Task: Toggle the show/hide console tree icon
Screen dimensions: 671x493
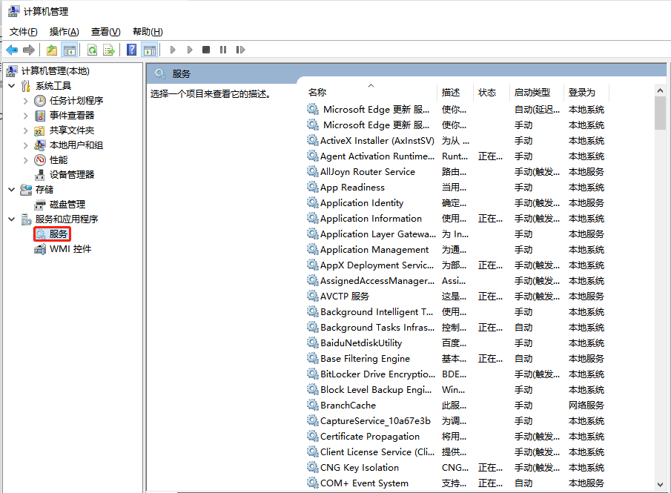Action: pos(70,50)
